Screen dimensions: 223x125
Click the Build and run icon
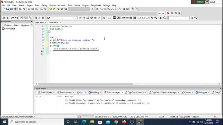click(58, 9)
